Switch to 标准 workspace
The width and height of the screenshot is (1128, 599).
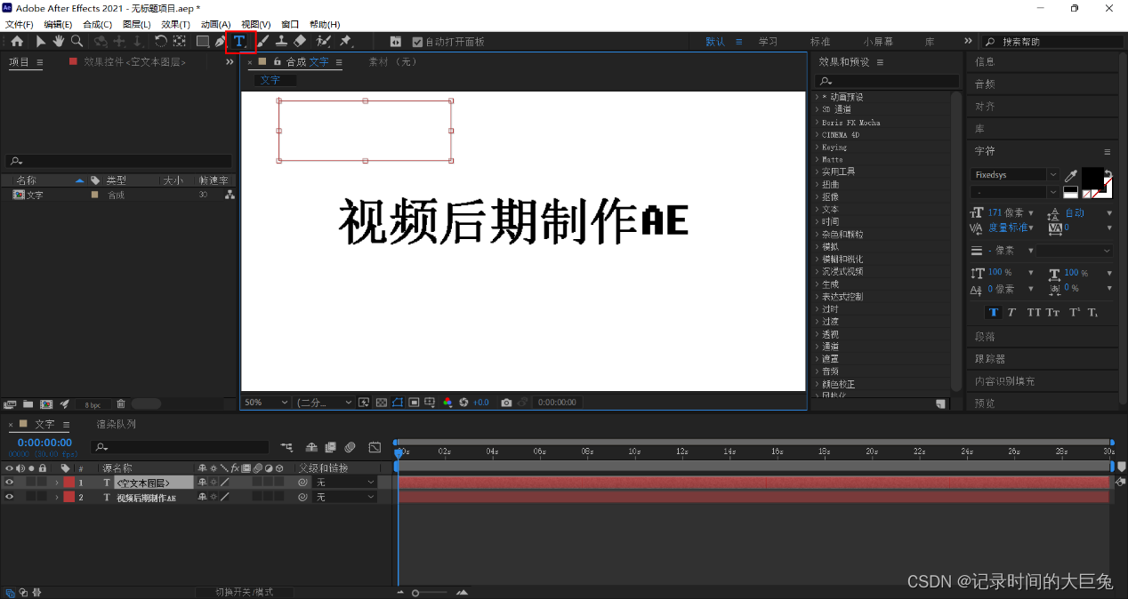pos(820,42)
